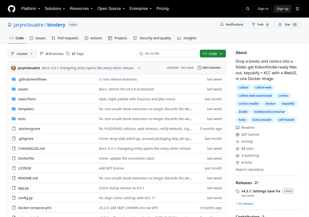This screenshot has height=217, width=309.
Task: Expand the Open Source menu
Action: coord(111,9)
